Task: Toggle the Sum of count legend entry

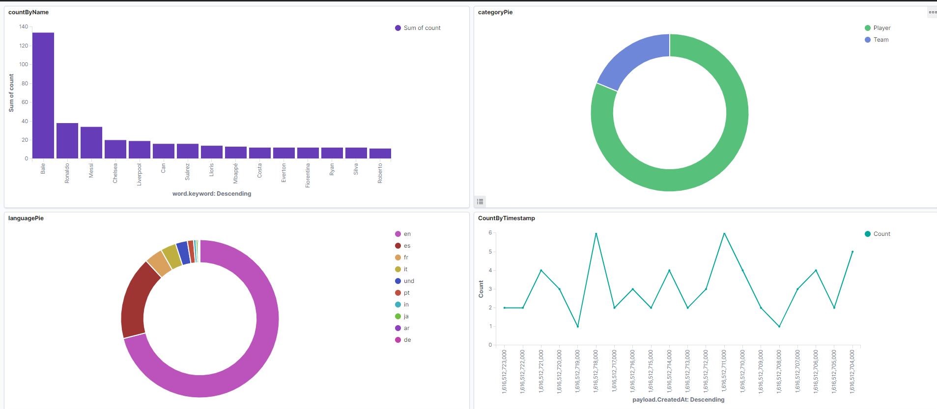Action: coord(418,28)
